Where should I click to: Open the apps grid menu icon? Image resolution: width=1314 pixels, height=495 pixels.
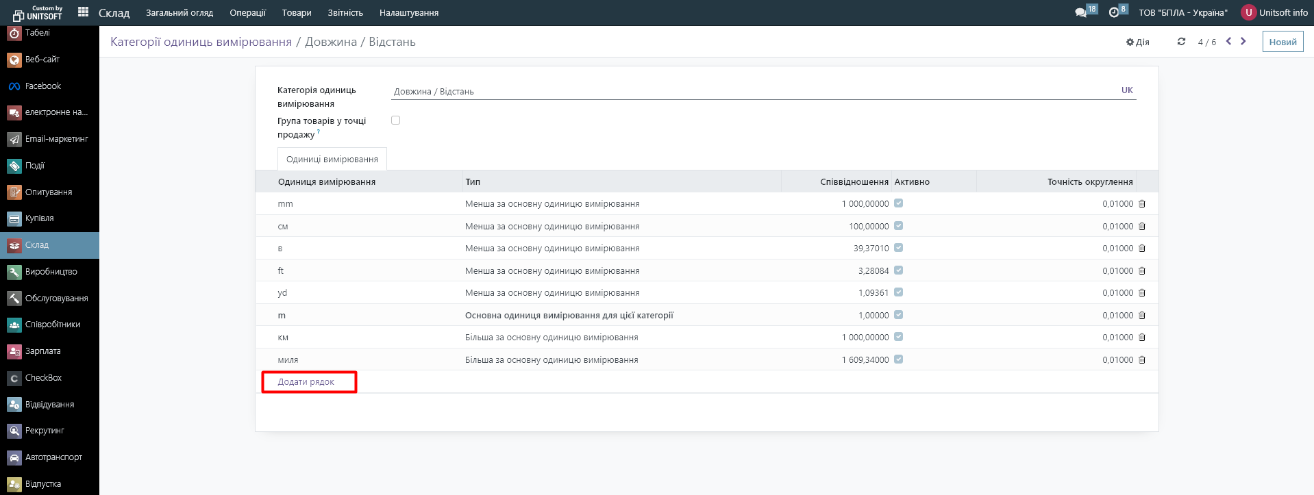pyautogui.click(x=84, y=12)
